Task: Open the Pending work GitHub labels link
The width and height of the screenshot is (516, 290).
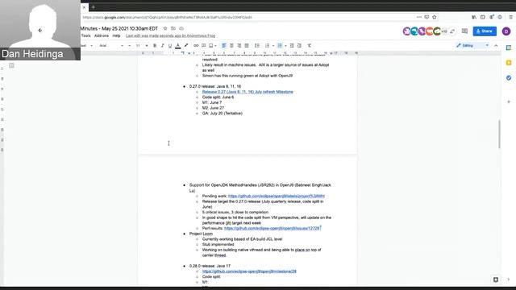Action: [x=277, y=196]
